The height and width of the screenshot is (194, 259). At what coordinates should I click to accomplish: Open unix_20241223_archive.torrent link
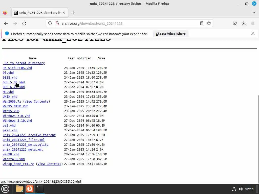(x=29, y=135)
